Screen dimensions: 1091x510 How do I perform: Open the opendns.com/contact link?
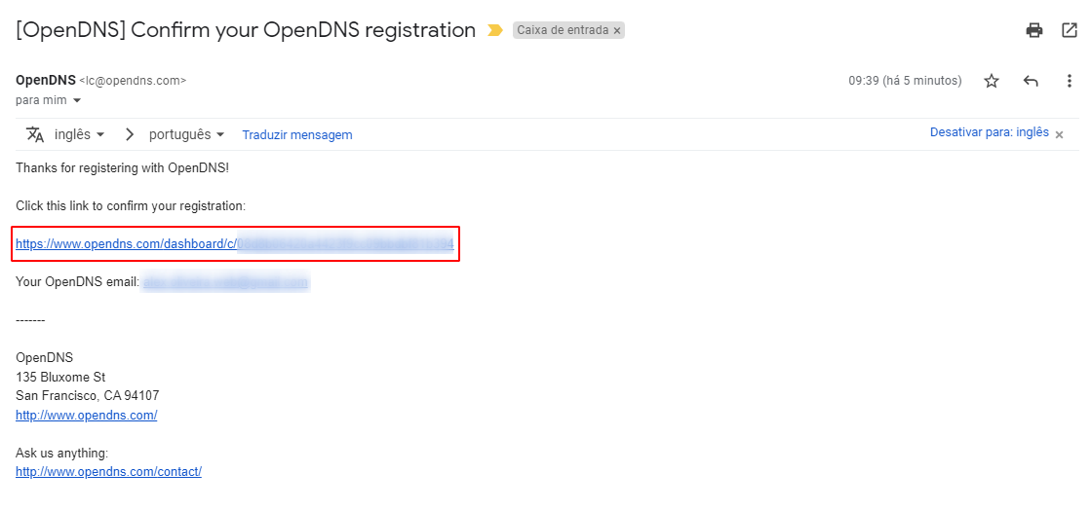point(108,471)
